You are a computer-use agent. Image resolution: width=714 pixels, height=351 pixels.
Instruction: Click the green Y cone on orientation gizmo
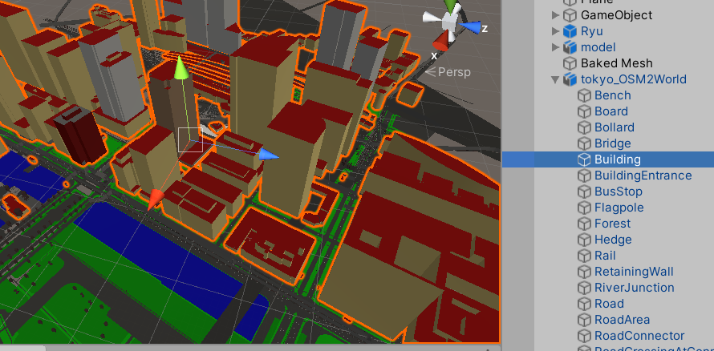[x=451, y=7]
